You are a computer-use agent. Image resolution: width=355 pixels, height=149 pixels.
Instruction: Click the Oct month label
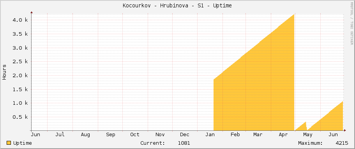pyautogui.click(x=135, y=135)
